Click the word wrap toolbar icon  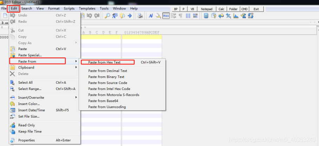[x=173, y=16]
